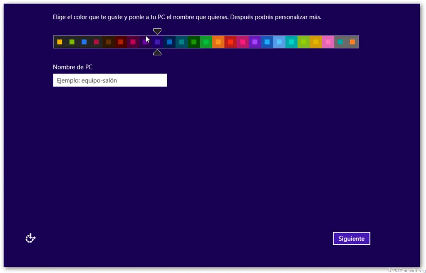
Task: Choose the blue-on-dark-gray color swatch
Action: [x=84, y=42]
